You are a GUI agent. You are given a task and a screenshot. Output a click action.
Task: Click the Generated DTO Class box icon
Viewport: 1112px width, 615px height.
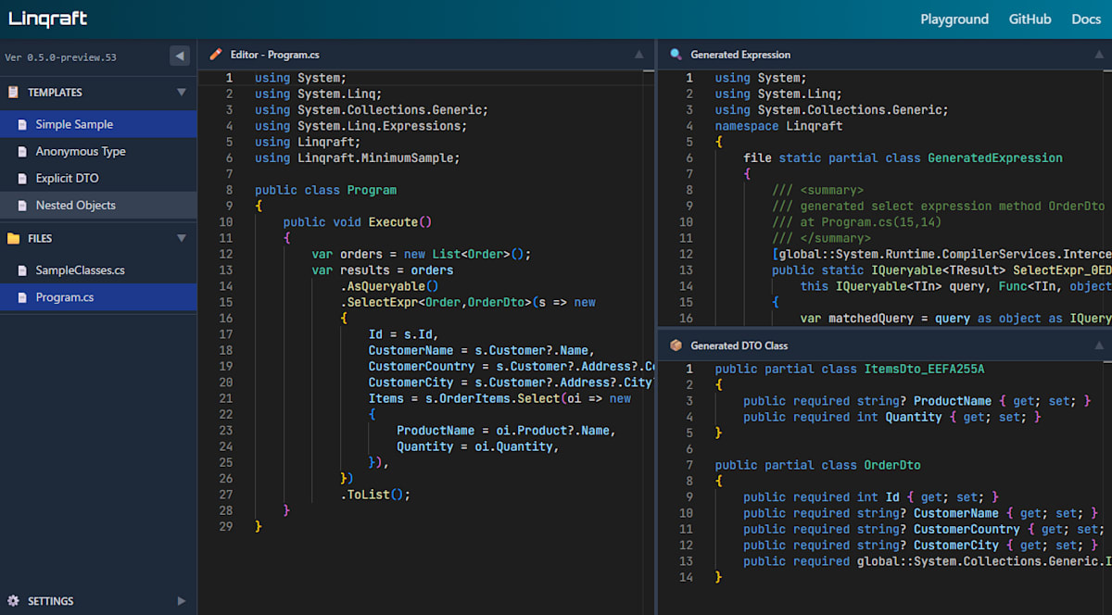coord(676,345)
